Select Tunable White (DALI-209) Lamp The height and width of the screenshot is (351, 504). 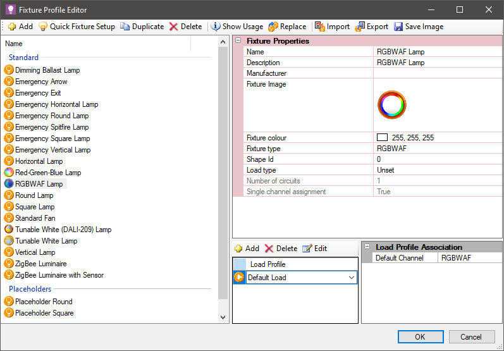(x=63, y=230)
